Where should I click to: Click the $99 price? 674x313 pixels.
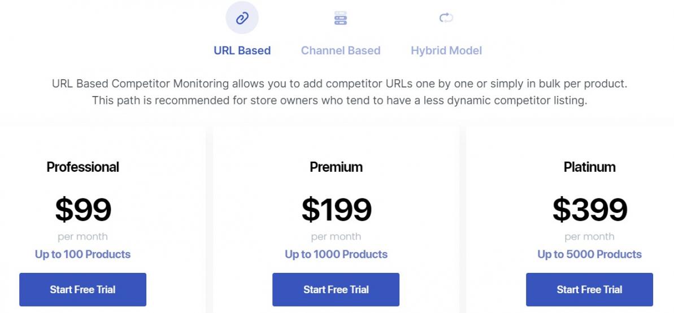(82, 210)
